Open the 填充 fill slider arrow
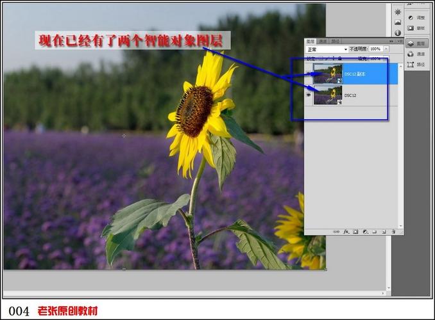This screenshot has width=435, height=320. tap(386, 58)
